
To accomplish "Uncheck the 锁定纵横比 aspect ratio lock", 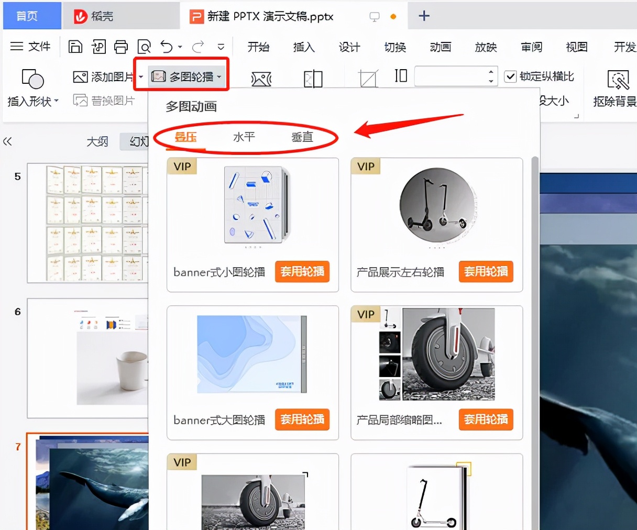I will pyautogui.click(x=510, y=76).
